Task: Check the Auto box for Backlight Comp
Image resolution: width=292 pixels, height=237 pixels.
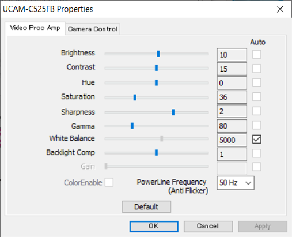Action: (x=257, y=153)
